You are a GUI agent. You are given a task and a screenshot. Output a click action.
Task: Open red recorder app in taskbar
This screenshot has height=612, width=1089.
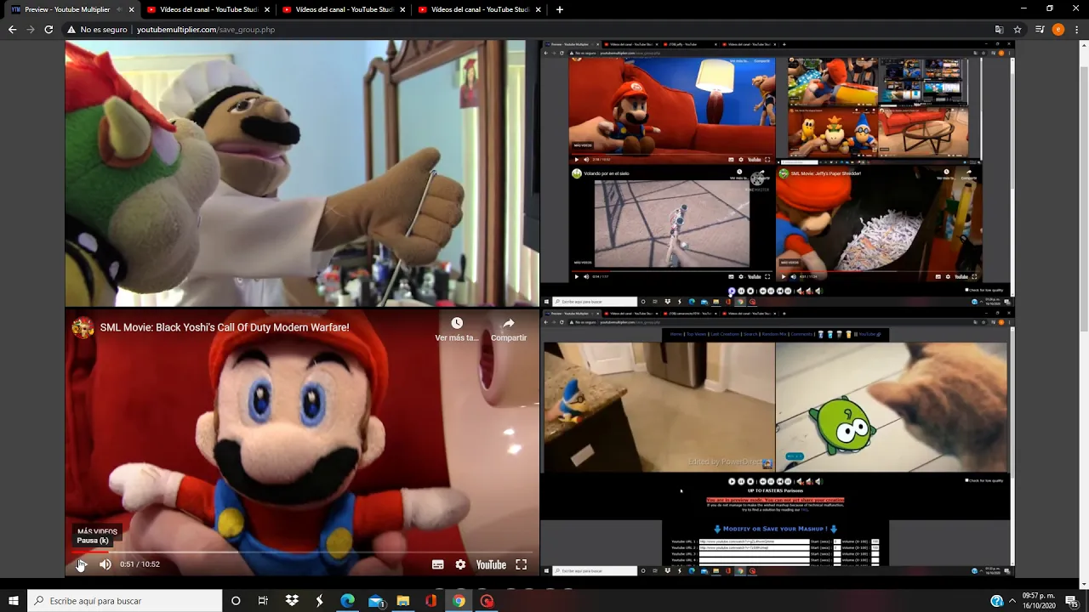pyautogui.click(x=487, y=601)
